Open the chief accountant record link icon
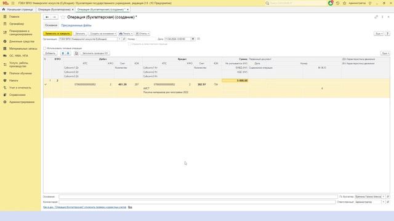Screen dimensions: 394x221 [388, 196]
